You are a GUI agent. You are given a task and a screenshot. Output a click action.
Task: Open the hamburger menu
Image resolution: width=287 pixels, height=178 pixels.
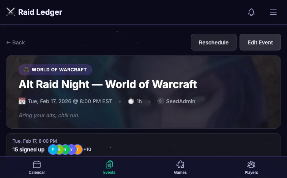[x=273, y=12]
